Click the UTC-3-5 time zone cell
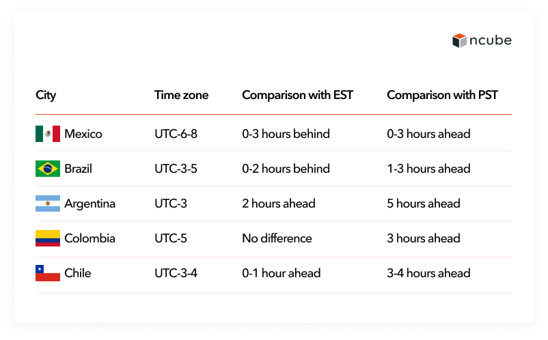The height and width of the screenshot is (340, 548). coord(176,169)
